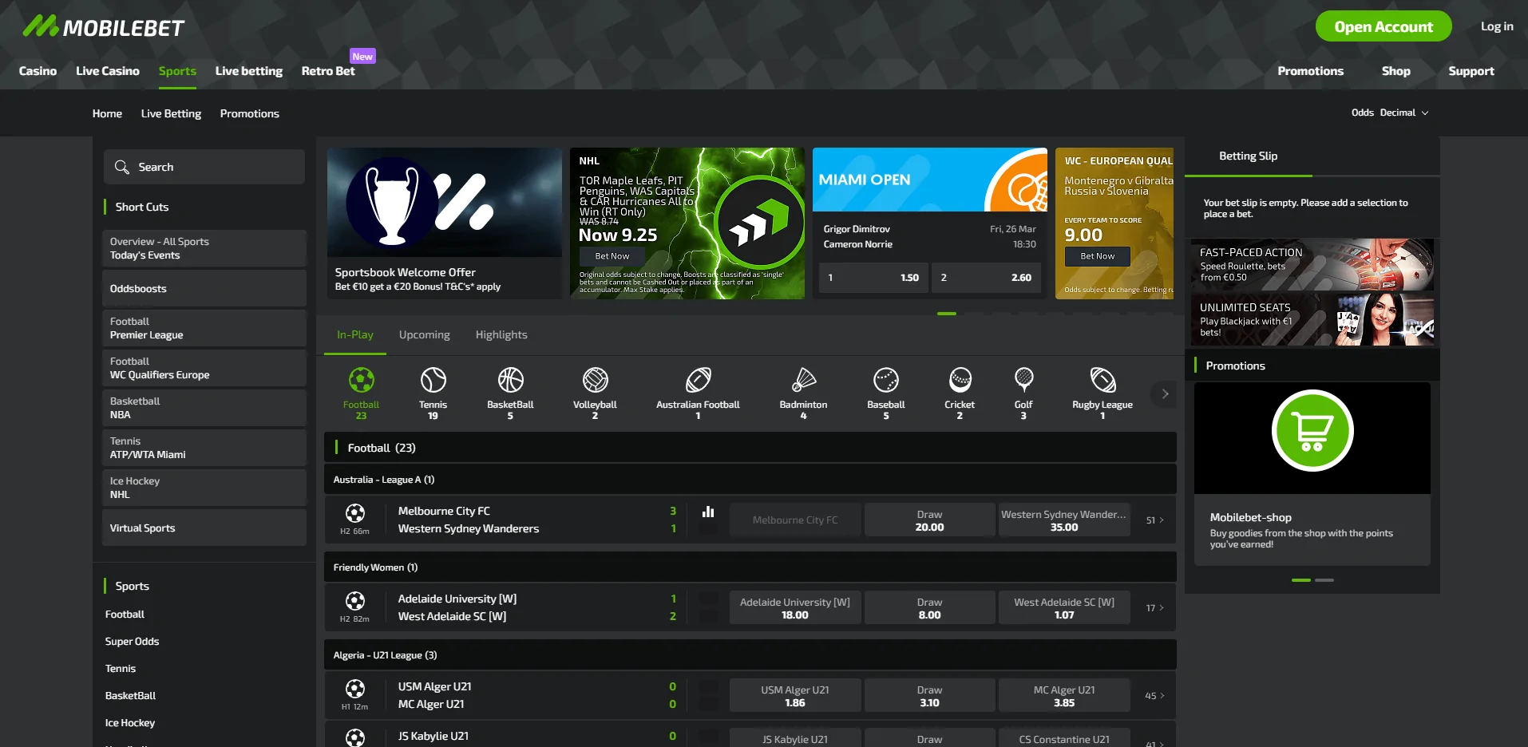Open the Sports top menu item
The height and width of the screenshot is (747, 1528).
pyautogui.click(x=177, y=71)
